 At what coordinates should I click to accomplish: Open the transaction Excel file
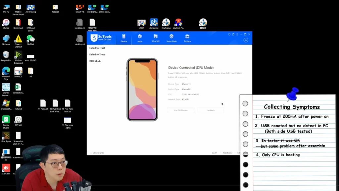click(18, 89)
